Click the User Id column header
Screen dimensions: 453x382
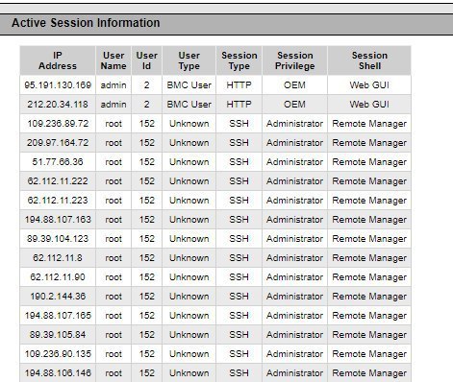147,60
